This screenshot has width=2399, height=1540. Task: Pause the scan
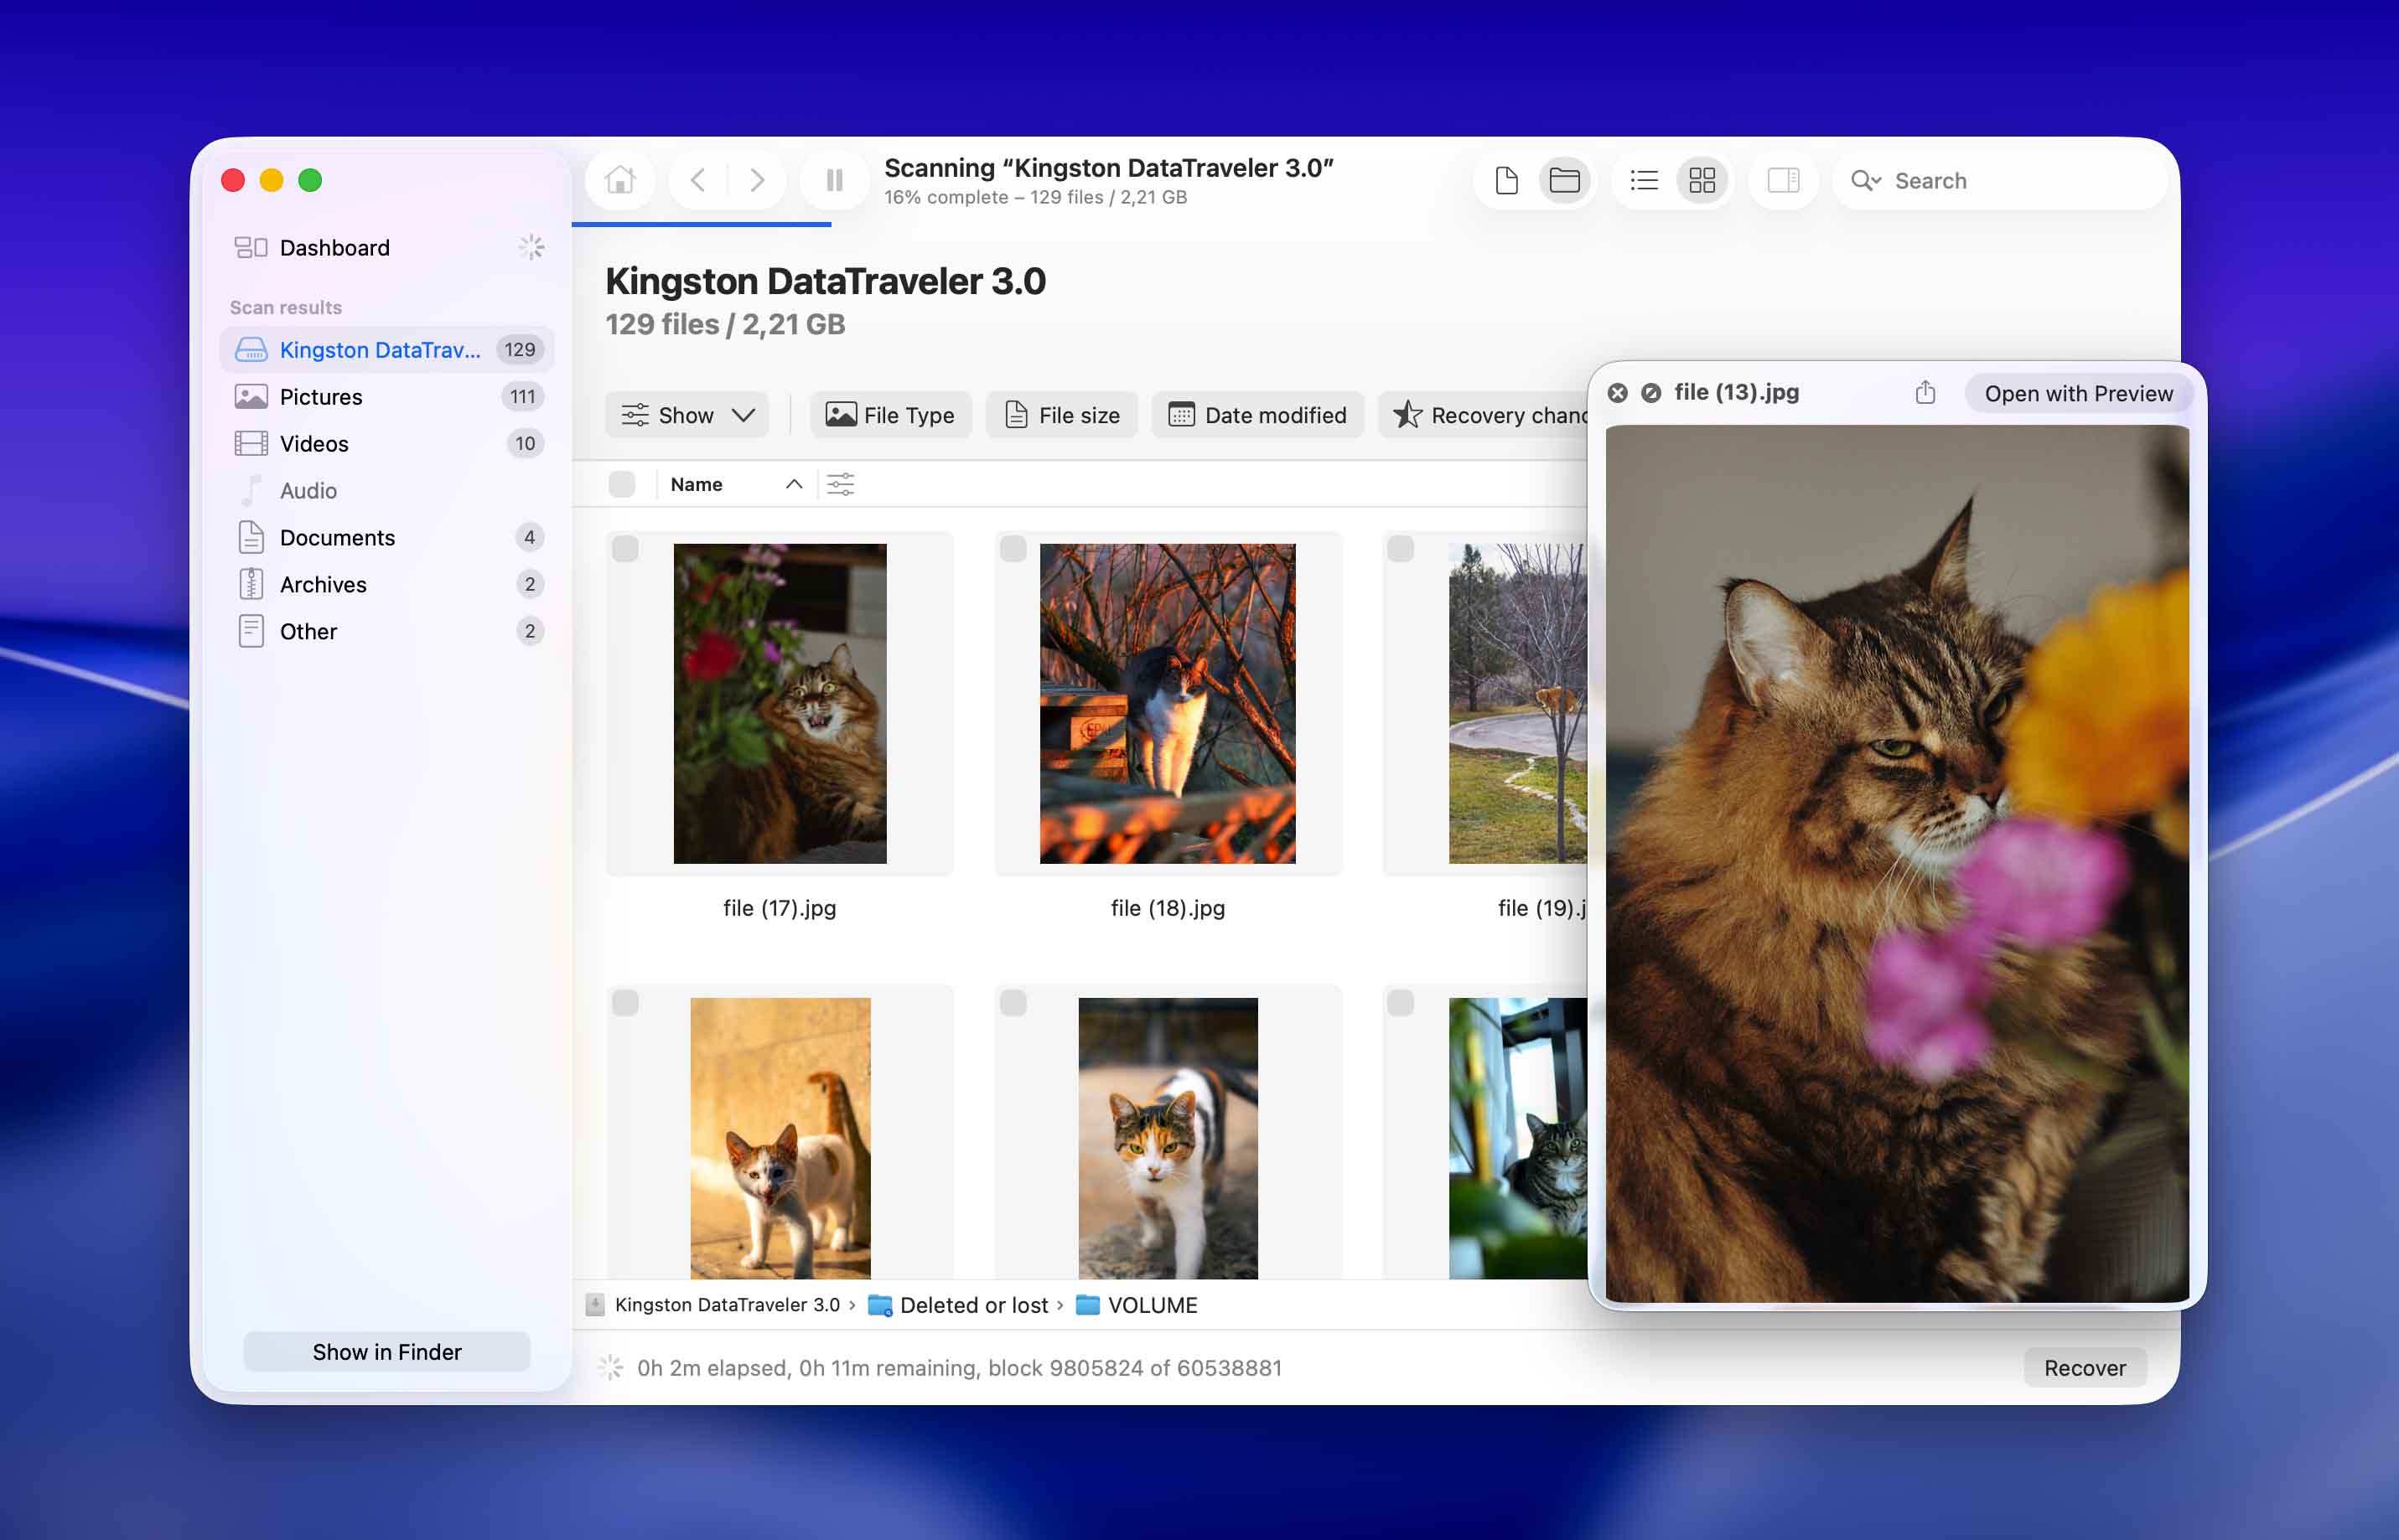834,180
